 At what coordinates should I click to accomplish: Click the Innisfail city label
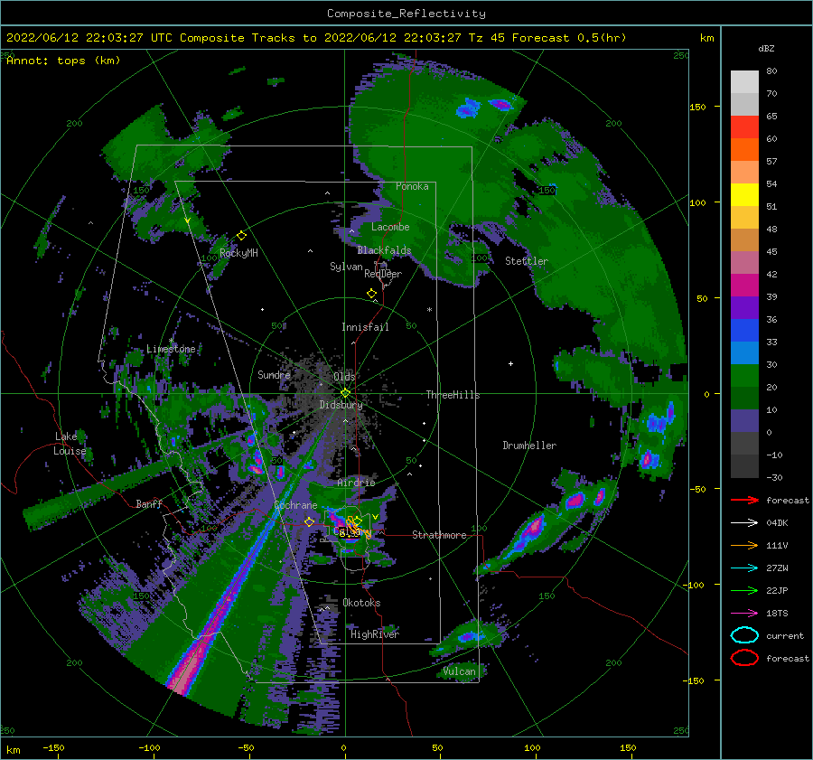tap(365, 327)
